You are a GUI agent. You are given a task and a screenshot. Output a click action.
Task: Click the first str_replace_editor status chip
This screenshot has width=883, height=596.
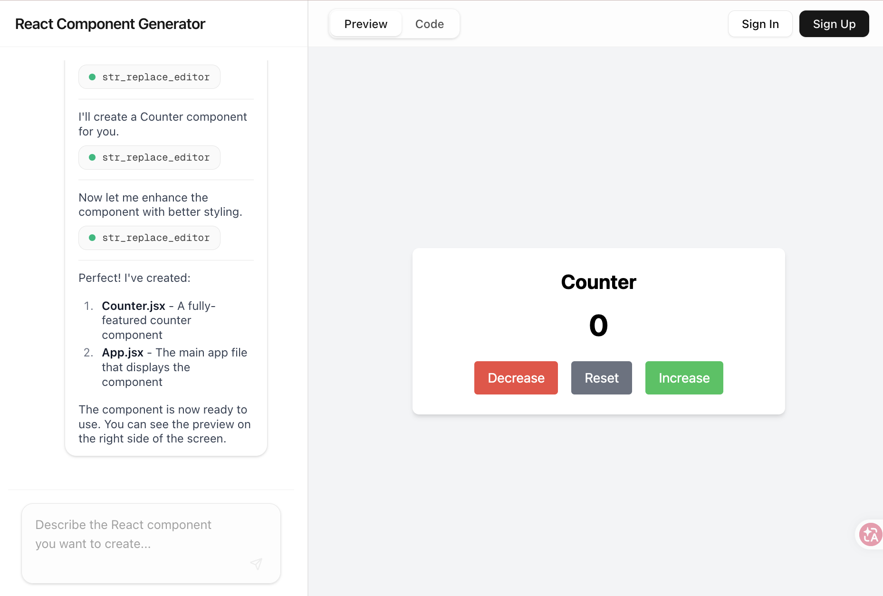pos(149,77)
